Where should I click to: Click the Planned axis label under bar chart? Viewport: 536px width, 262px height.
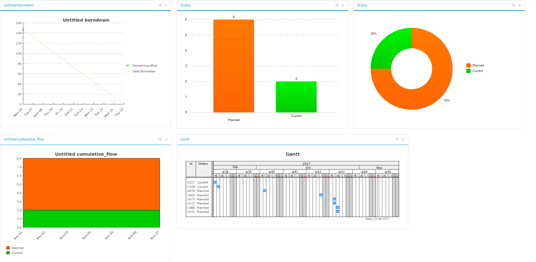point(234,120)
